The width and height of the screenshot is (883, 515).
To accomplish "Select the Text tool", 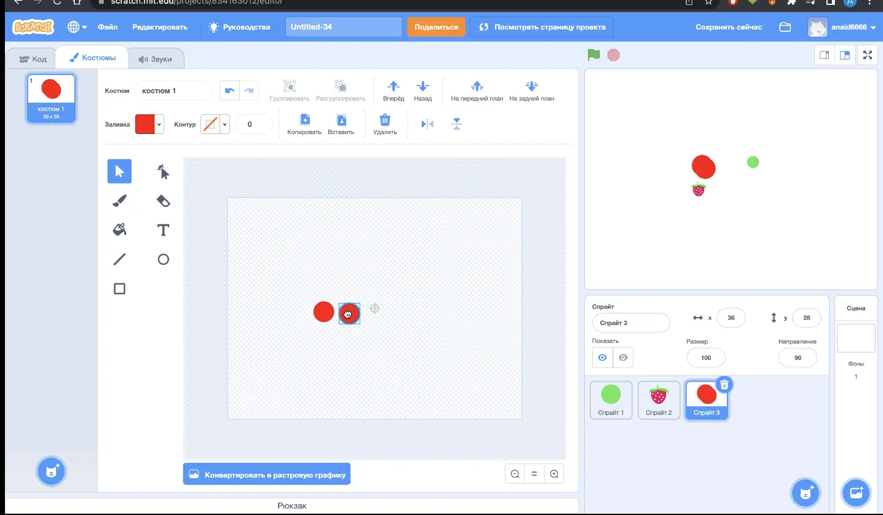I will (163, 230).
